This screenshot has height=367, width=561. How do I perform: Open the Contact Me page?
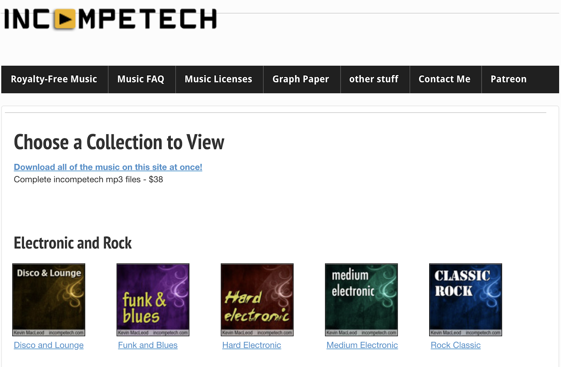(x=444, y=79)
